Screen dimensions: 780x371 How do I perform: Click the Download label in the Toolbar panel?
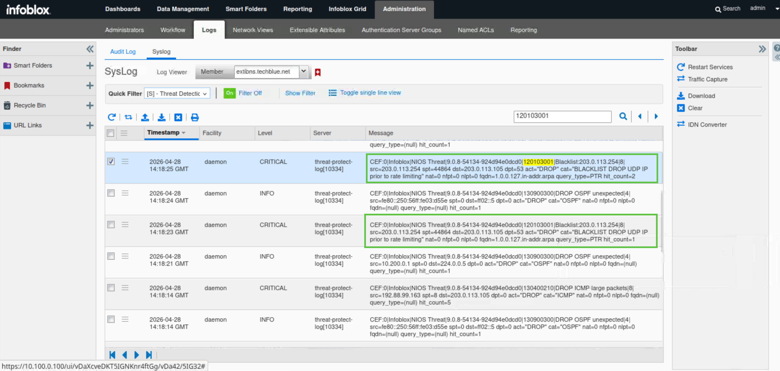tap(701, 96)
